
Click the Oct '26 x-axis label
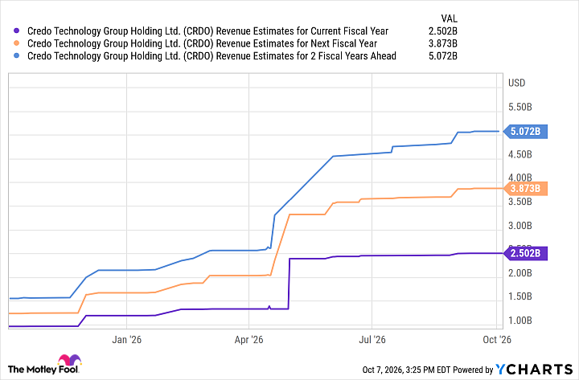(497, 339)
